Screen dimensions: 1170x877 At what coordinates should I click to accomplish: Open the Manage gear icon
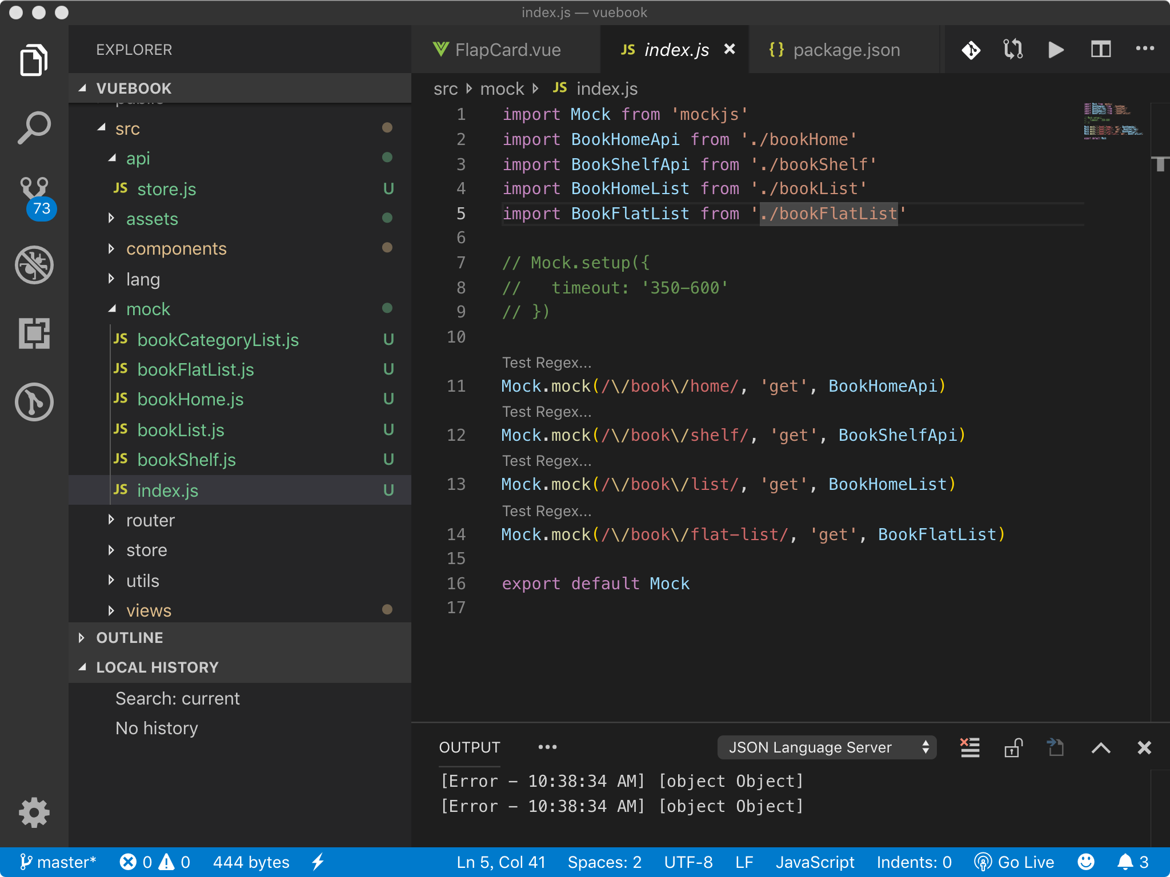click(x=34, y=812)
